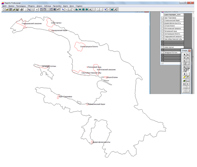Open the Region Style icon
Viewport: 197px width, 167px height.
click(x=112, y=9)
